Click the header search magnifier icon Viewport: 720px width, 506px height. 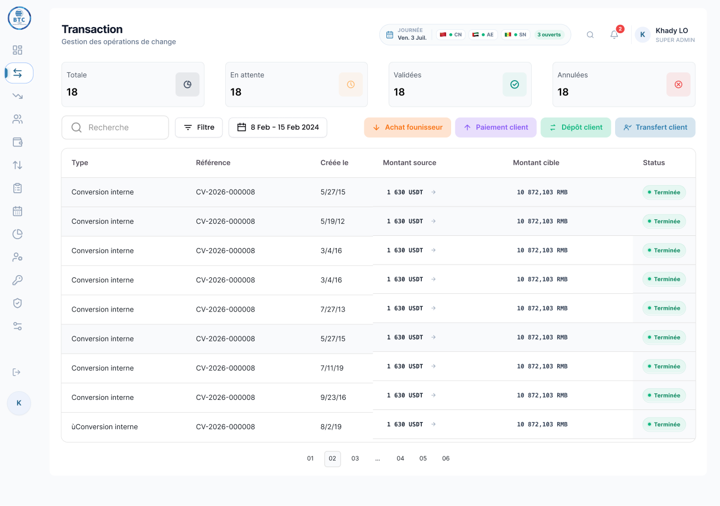[590, 35]
